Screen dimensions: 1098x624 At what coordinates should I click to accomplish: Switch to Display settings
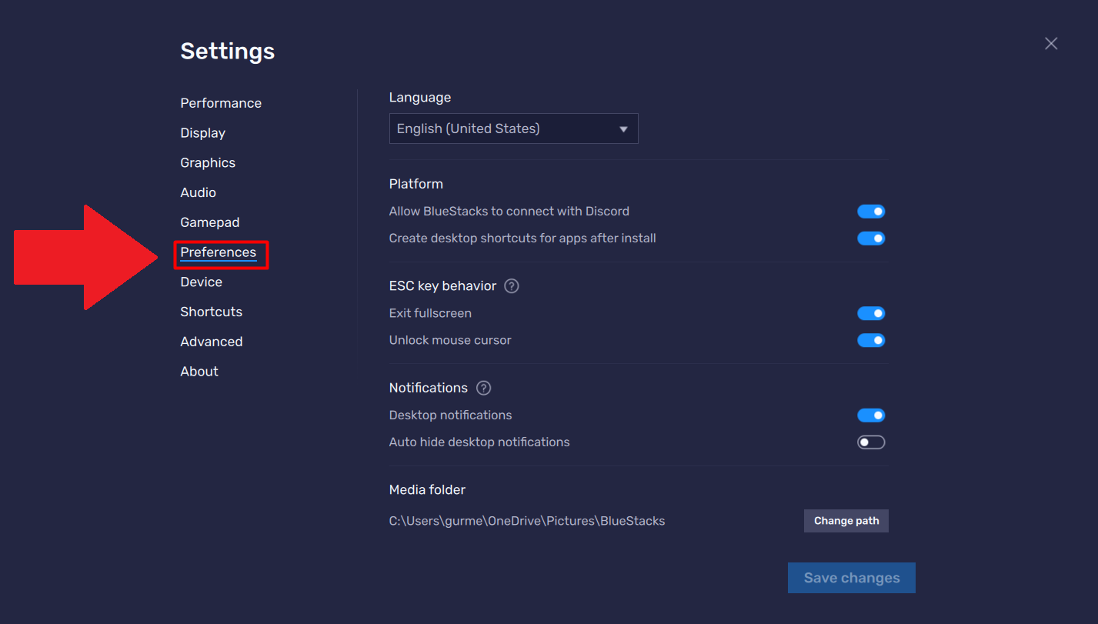(x=202, y=133)
